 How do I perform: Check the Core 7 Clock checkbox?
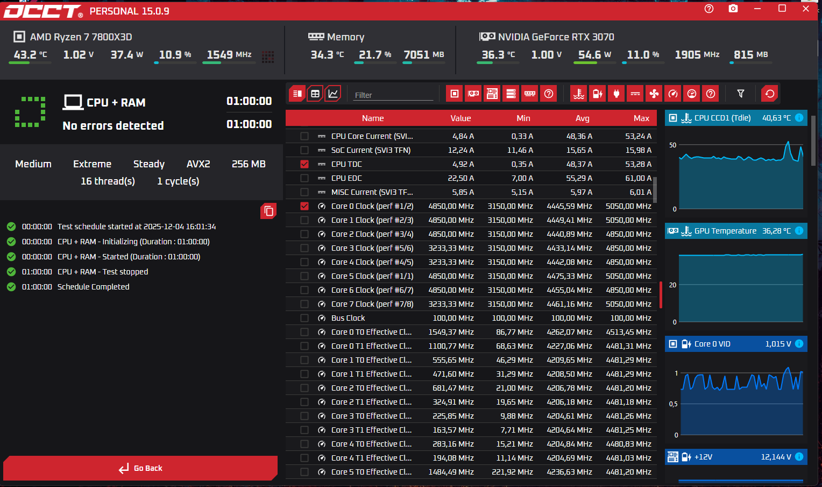tap(304, 304)
